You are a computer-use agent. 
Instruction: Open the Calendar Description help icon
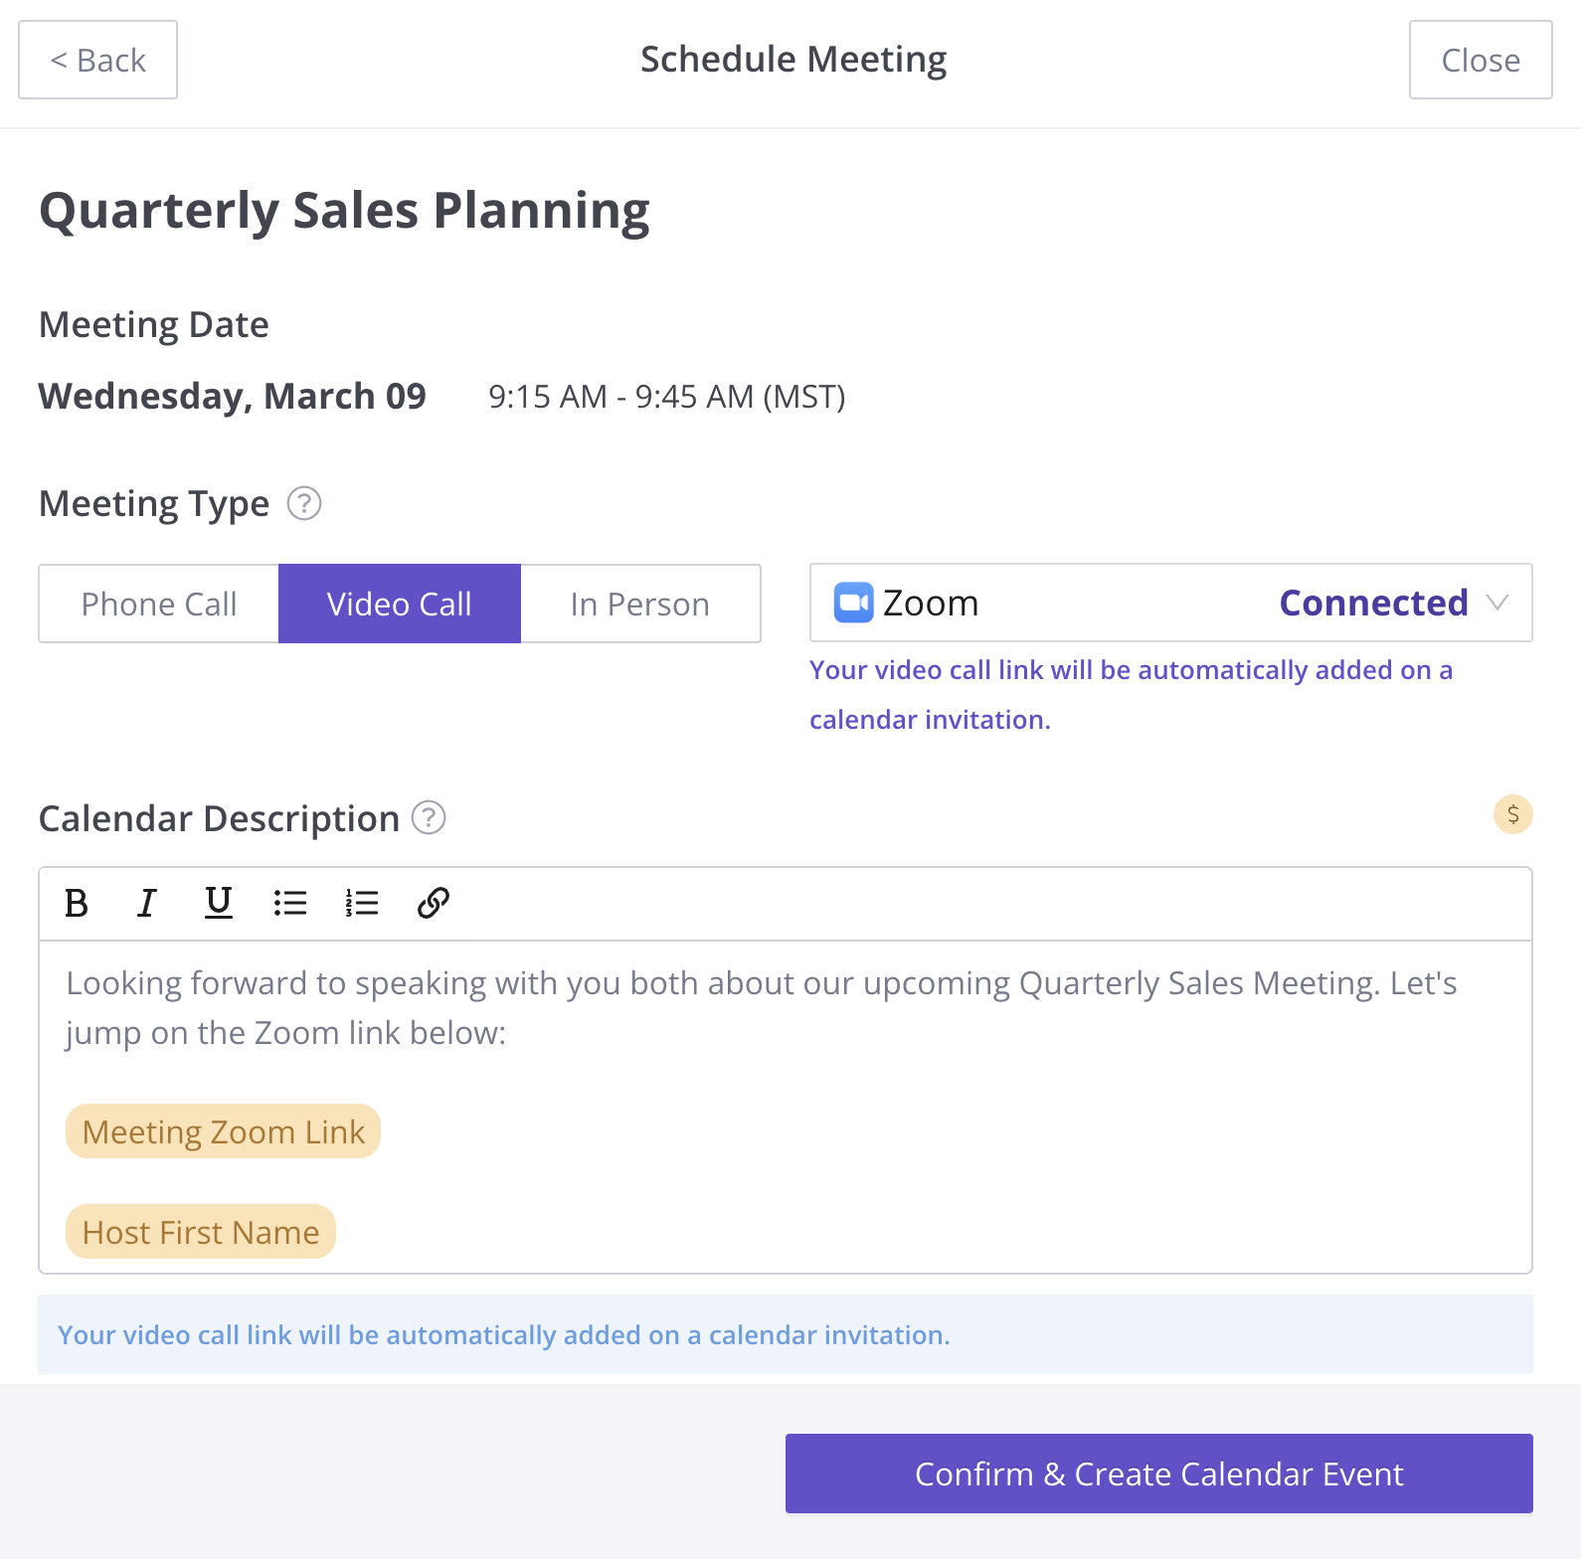point(429,818)
